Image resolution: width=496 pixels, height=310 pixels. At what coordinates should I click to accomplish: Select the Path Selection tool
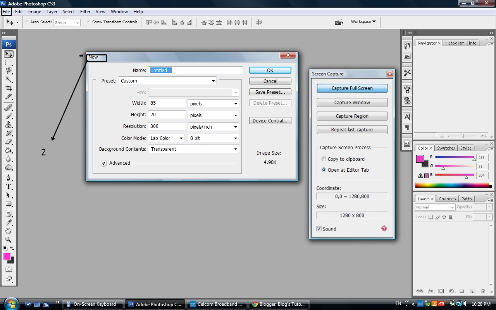(x=9, y=195)
